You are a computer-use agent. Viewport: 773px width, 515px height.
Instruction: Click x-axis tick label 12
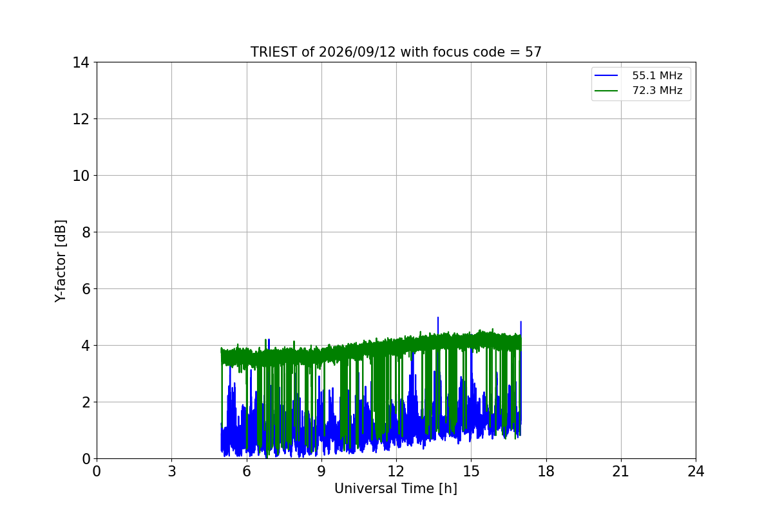[x=396, y=471]
